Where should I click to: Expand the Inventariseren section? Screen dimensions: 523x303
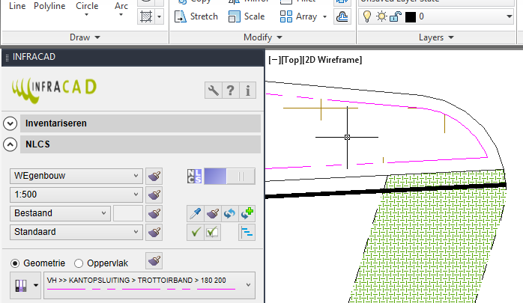(10, 123)
